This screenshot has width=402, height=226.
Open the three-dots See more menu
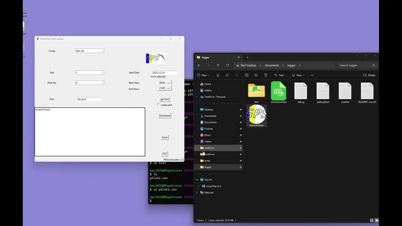click(312, 75)
